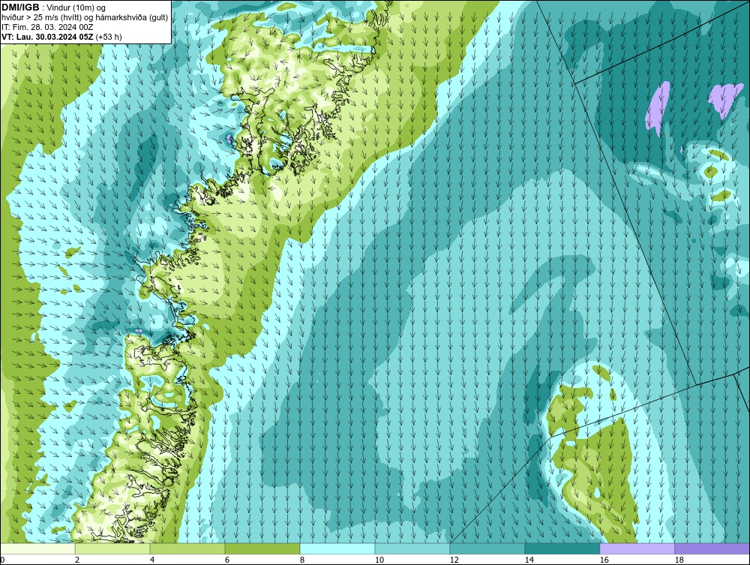Click the legend value '8'
750x565 pixels.
click(x=301, y=560)
